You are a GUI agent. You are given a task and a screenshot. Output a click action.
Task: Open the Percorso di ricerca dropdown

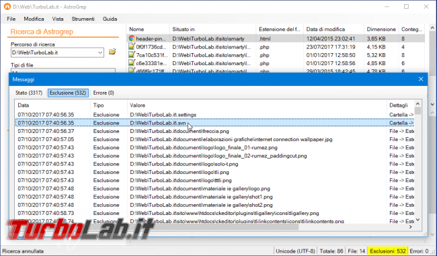click(100, 52)
